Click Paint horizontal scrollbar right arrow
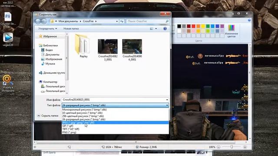The width and height of the screenshot is (278, 156). pos(246,142)
